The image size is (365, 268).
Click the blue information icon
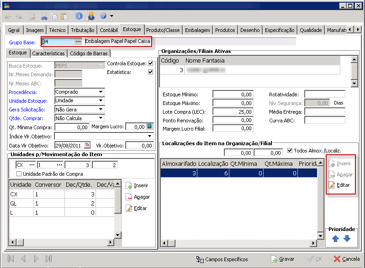pos(79,16)
